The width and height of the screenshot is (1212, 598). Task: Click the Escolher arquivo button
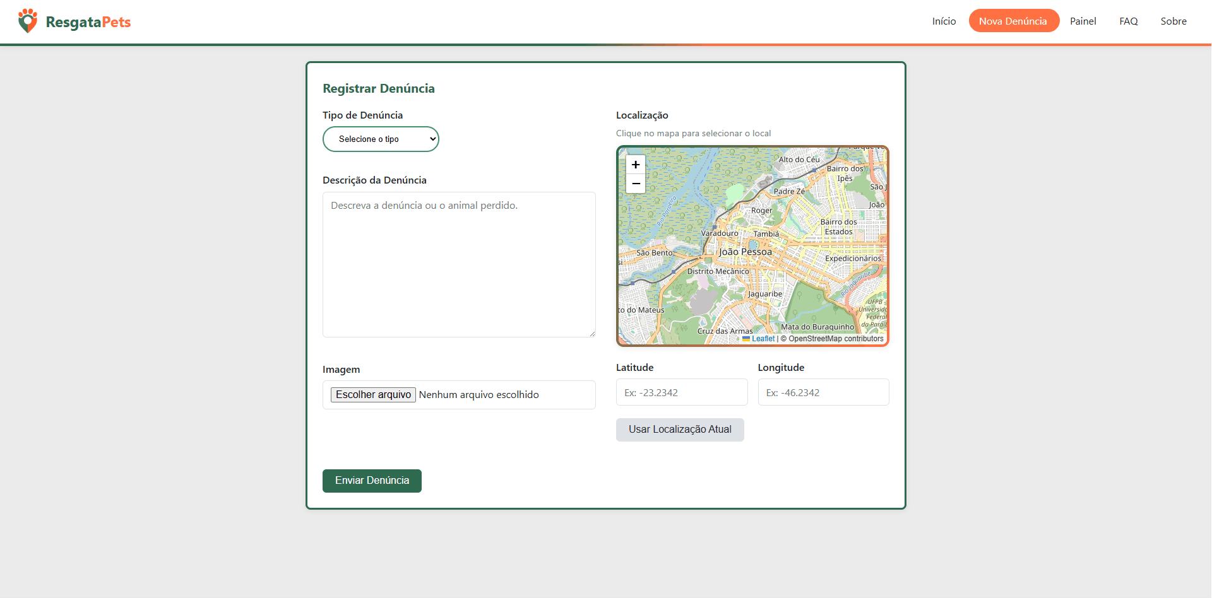pyautogui.click(x=373, y=394)
